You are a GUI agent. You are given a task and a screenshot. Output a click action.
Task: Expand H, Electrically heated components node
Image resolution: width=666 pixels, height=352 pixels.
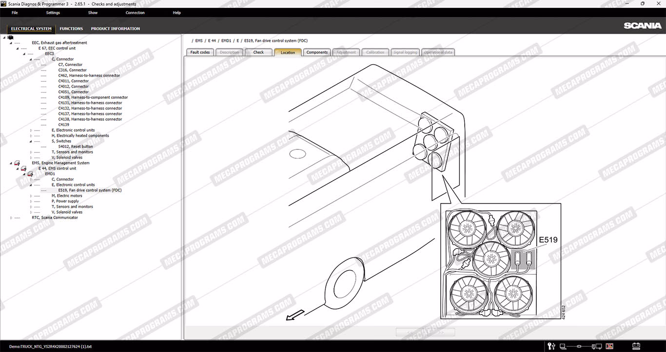click(30, 136)
